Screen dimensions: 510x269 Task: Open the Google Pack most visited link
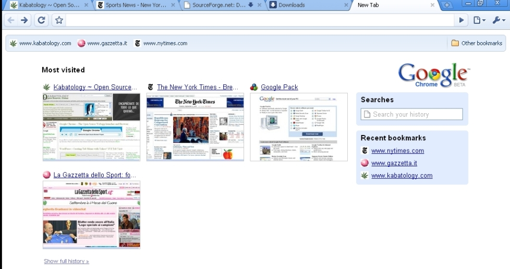point(280,87)
